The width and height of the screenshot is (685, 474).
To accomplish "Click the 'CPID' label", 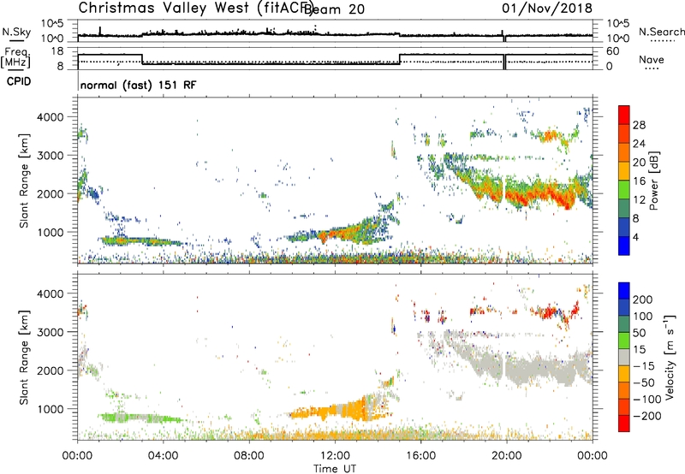I will (19, 81).
